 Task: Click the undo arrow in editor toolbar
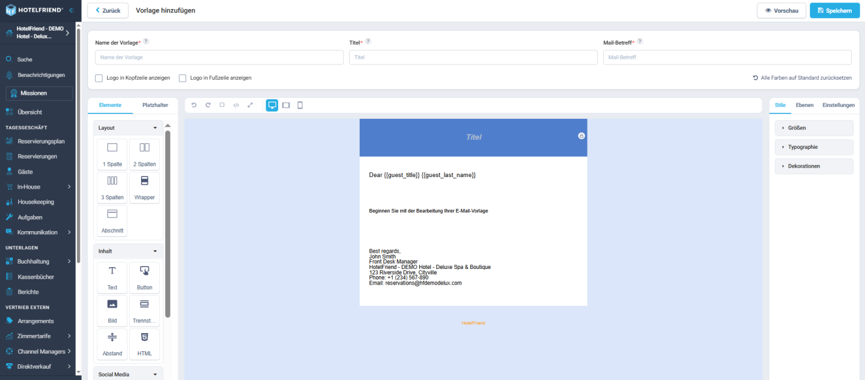click(x=194, y=105)
